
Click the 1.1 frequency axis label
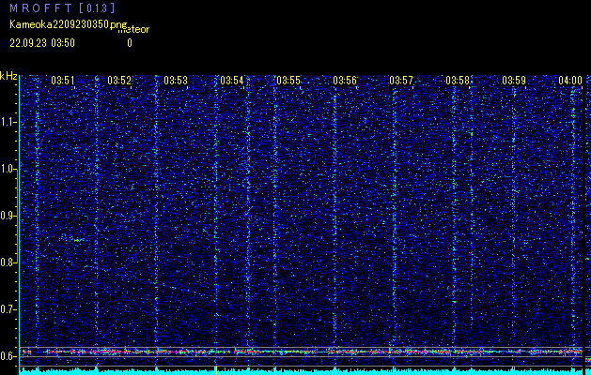[x=8, y=122]
